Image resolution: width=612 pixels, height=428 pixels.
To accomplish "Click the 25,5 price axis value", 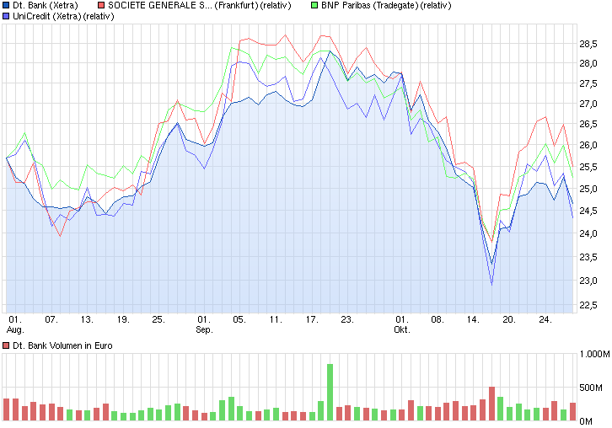I will [588, 167].
